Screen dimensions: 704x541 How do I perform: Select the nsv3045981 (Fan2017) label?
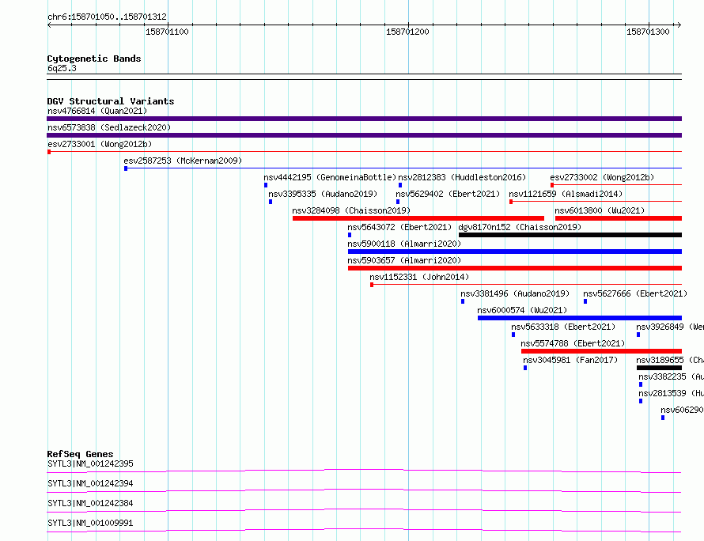(570, 360)
